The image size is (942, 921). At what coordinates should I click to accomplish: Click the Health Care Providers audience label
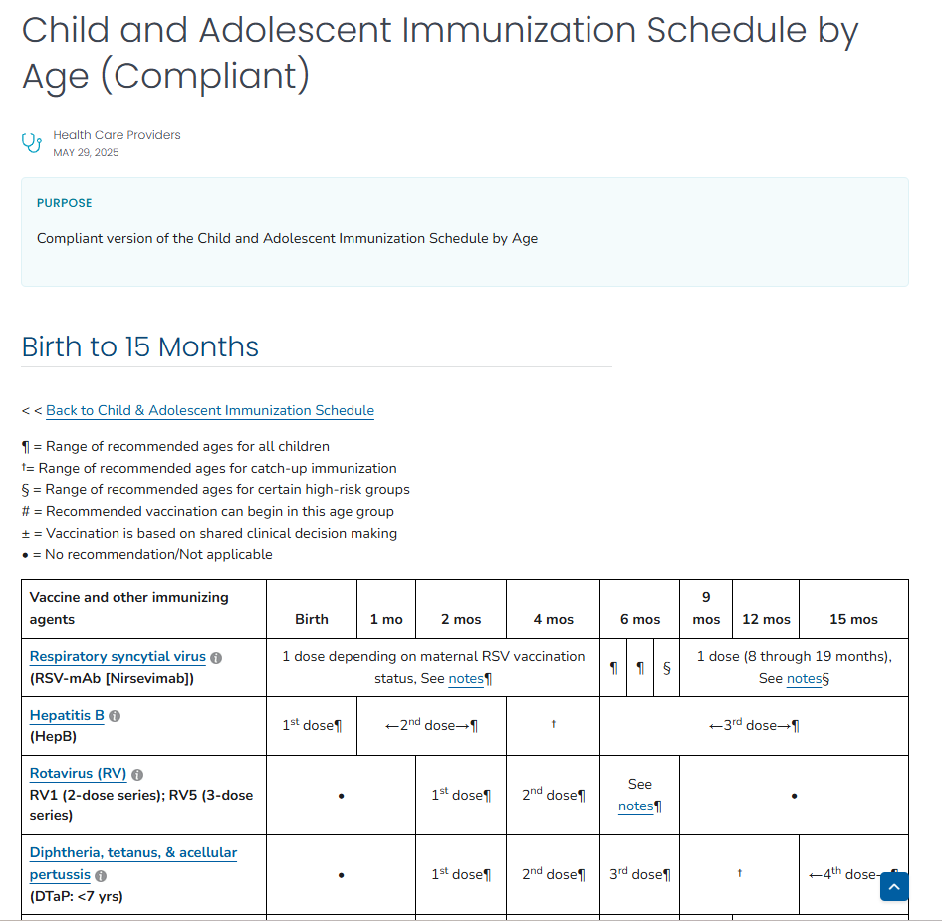(x=117, y=135)
